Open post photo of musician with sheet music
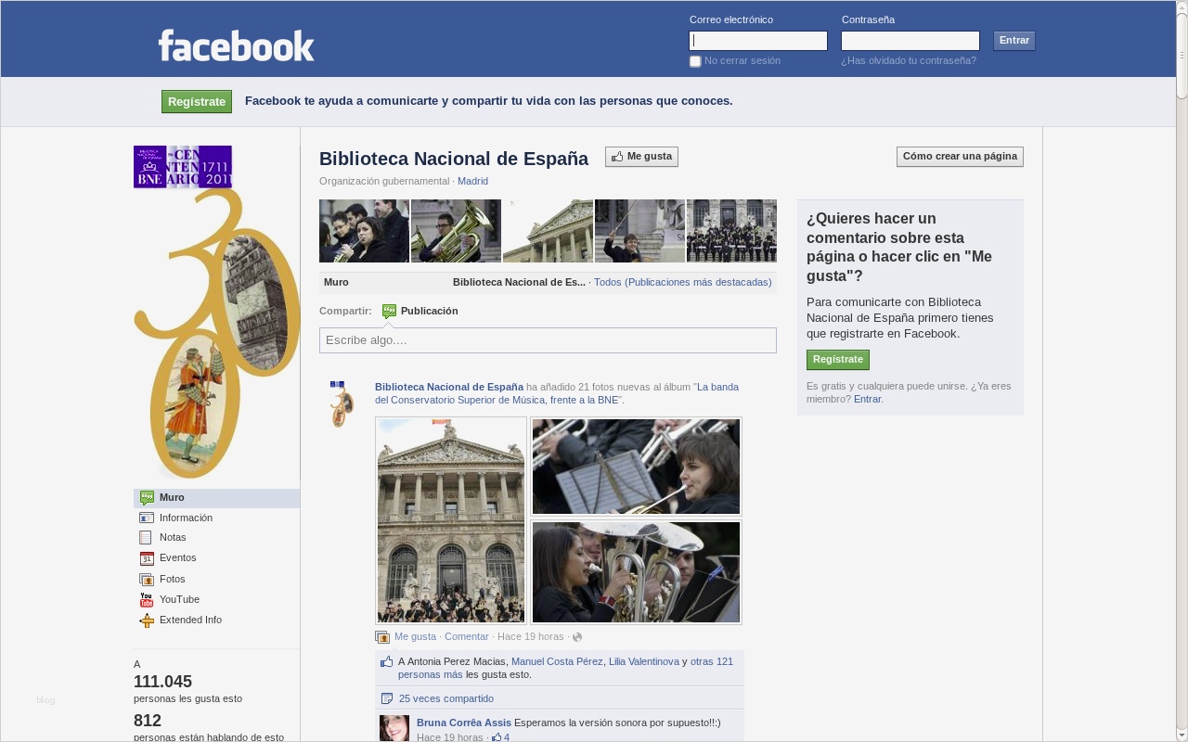Viewport: 1188px width, 742px height. click(637, 467)
